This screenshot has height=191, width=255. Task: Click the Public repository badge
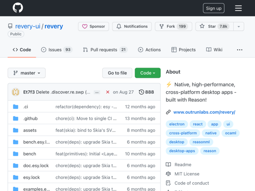(x=16, y=34)
